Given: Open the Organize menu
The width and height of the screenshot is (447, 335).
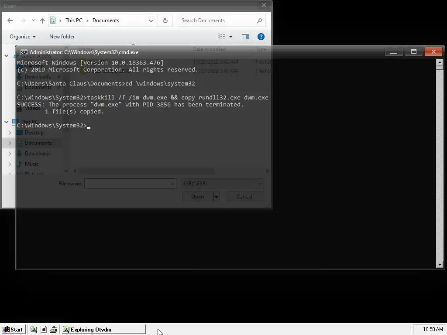Looking at the screenshot, I should [x=23, y=37].
